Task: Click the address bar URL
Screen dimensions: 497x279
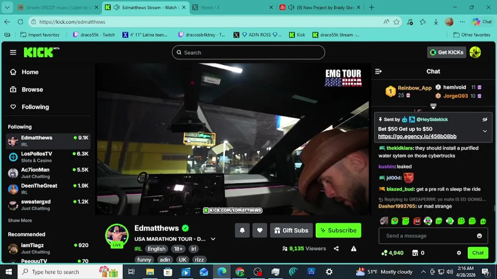Action: [x=72, y=22]
